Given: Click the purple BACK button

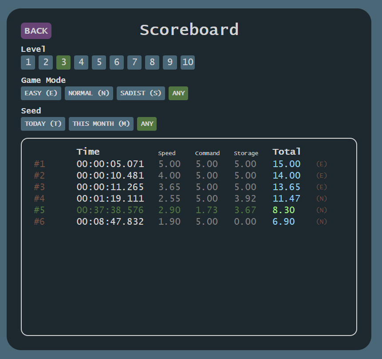Looking at the screenshot, I should (36, 31).
